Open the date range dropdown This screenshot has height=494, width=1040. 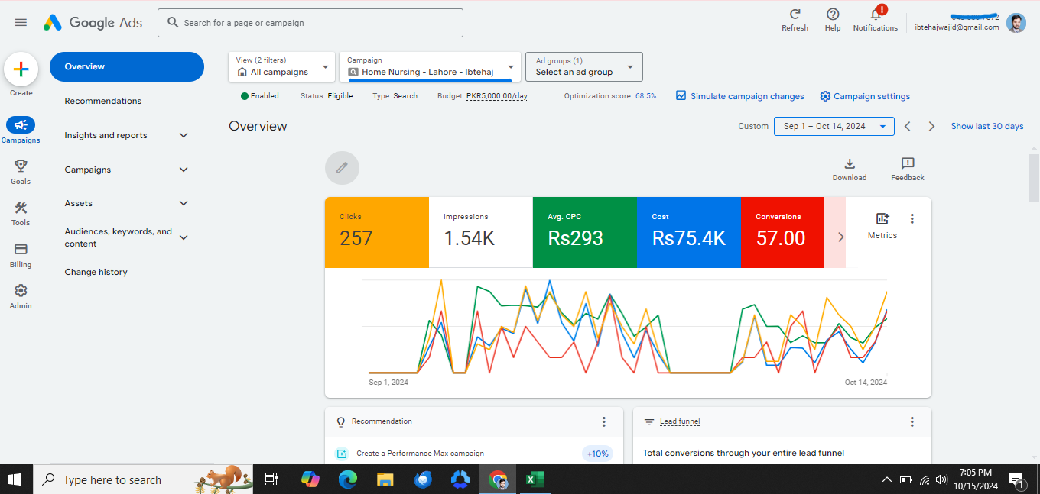pyautogui.click(x=834, y=127)
